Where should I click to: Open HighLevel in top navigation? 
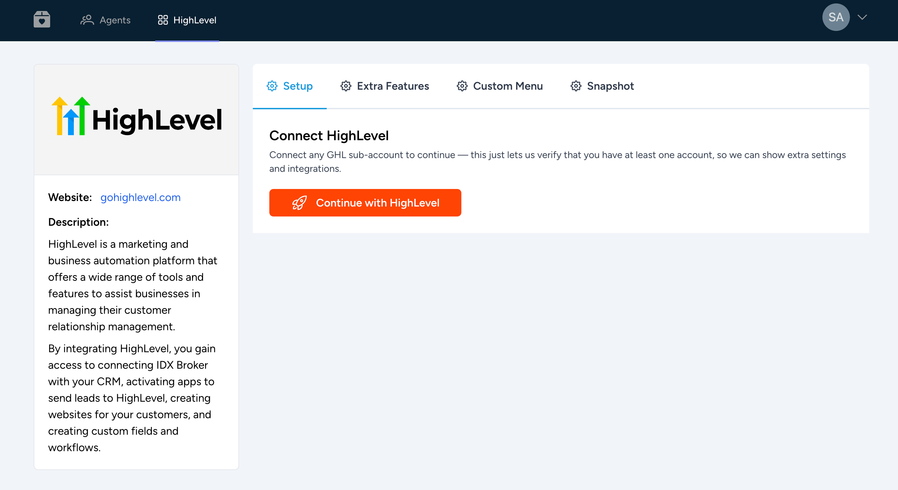pyautogui.click(x=194, y=20)
